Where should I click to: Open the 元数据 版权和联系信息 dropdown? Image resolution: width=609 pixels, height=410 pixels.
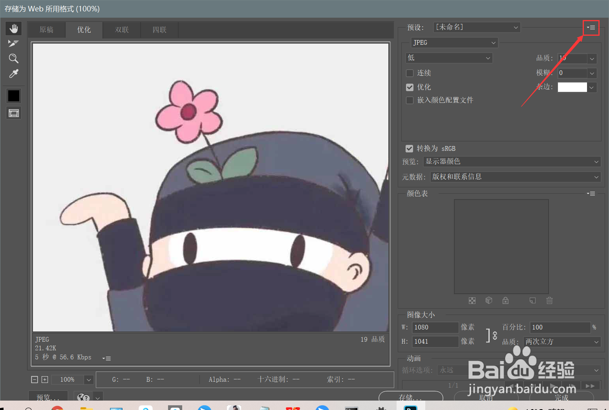tap(515, 177)
